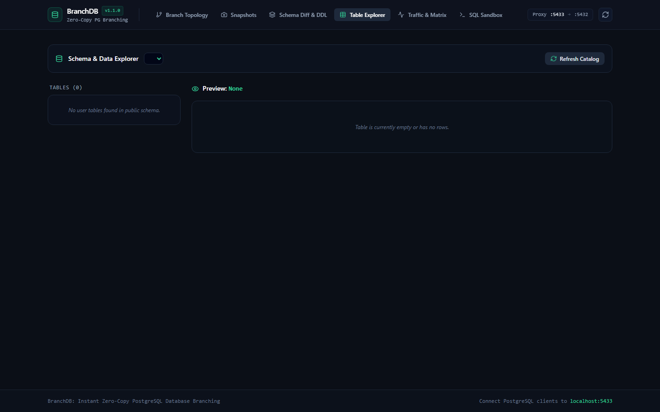Click the BranchDB database logo icon
Screen dimensions: 660x412
pyautogui.click(x=55, y=15)
